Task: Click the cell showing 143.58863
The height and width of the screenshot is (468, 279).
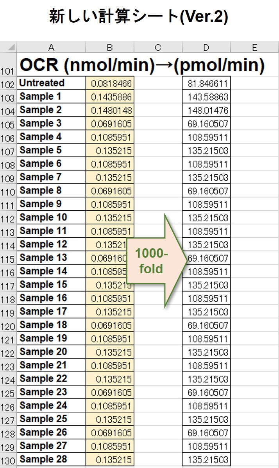Action: (206, 97)
